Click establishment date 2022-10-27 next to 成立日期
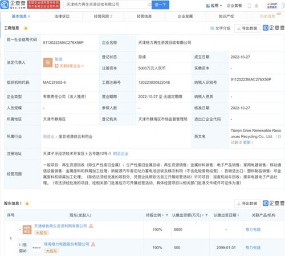The width and height of the screenshot is (285, 256). [x=240, y=57]
